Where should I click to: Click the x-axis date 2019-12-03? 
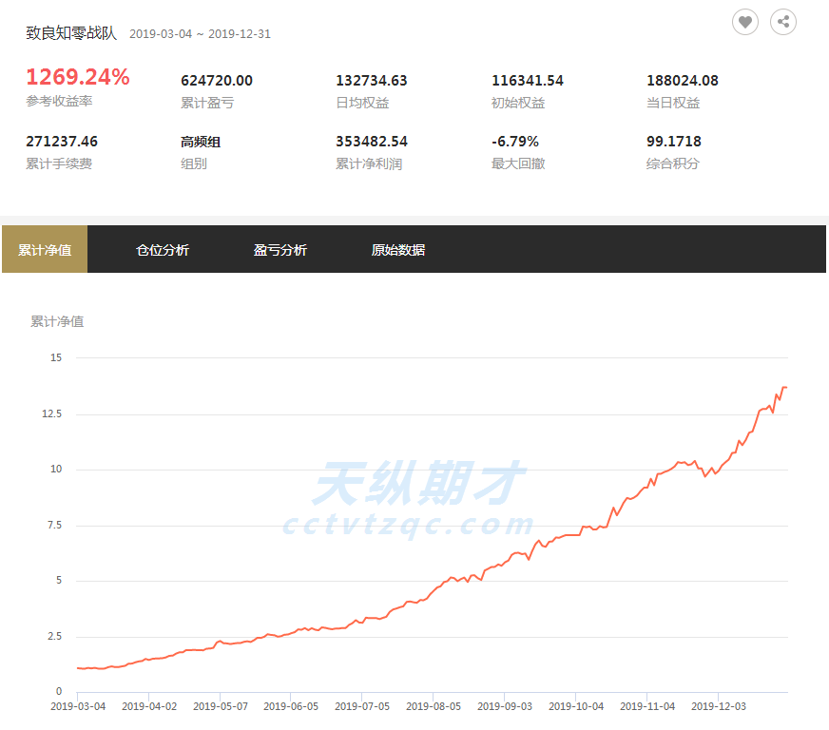[x=719, y=706]
